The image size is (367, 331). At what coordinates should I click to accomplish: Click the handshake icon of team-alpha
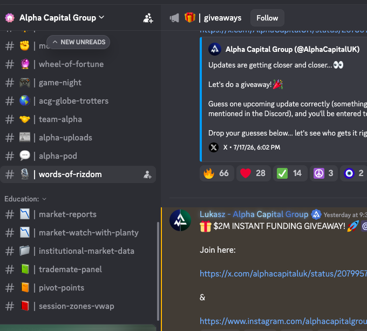click(x=25, y=119)
